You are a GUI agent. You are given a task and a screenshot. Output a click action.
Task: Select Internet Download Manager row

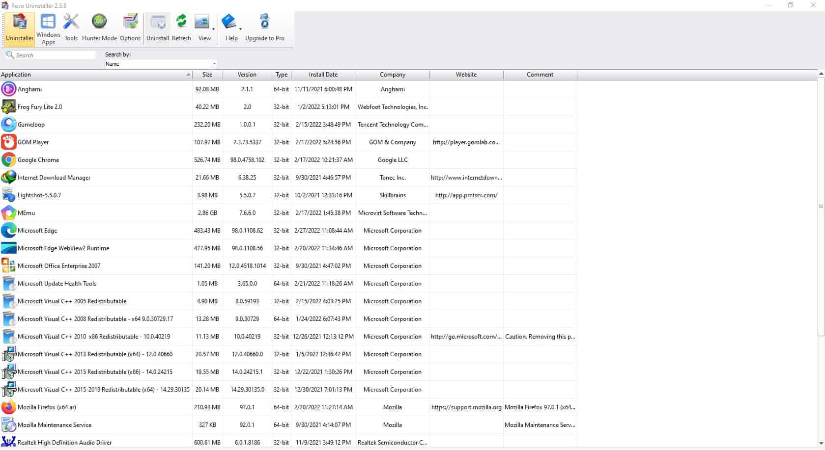[x=54, y=178]
